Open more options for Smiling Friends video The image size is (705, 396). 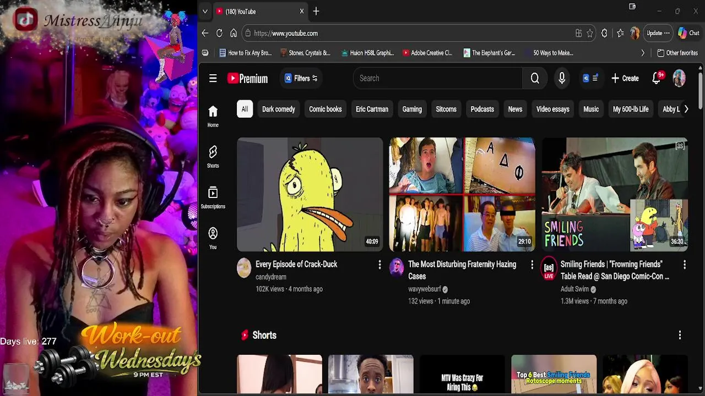pyautogui.click(x=684, y=265)
